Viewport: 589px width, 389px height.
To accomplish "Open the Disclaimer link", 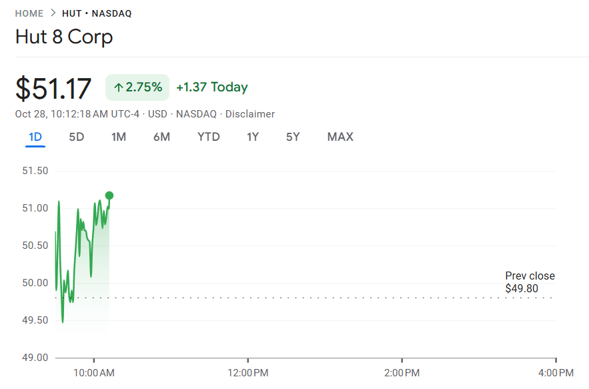I will 250,114.
